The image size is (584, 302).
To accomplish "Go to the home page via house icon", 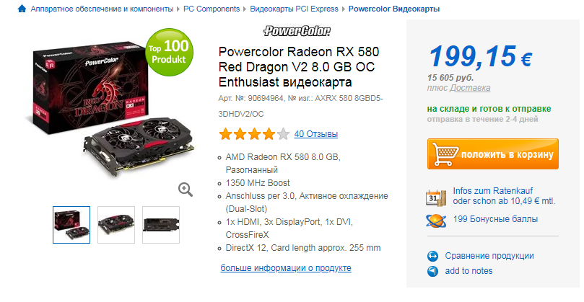I will (22, 9).
